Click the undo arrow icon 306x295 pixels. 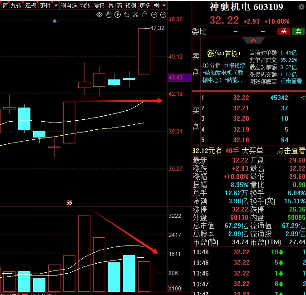tap(127, 15)
